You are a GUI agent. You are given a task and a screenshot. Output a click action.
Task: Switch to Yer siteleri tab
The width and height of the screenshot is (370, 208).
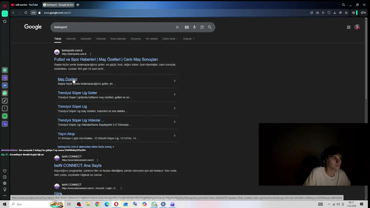(x=151, y=39)
